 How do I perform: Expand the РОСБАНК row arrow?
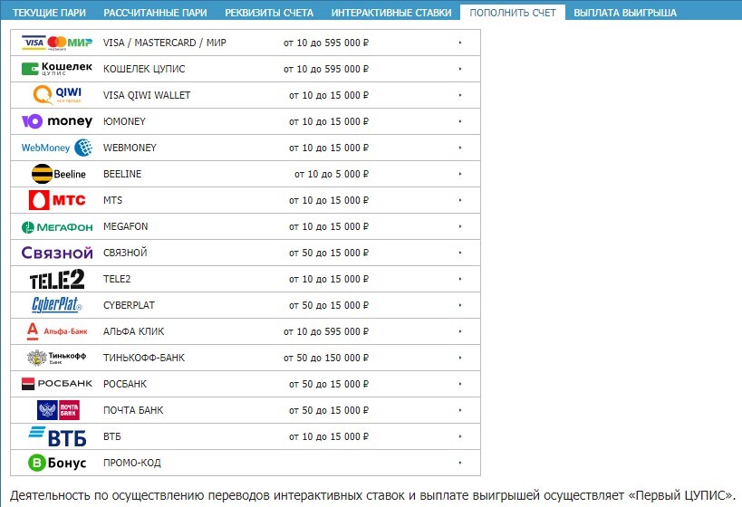point(460,384)
